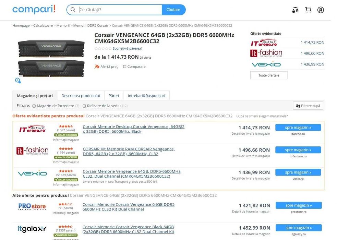Open the Memorii DDR5 Corsair breadcrumb link
Screen dimensions: 337x240
(91, 25)
